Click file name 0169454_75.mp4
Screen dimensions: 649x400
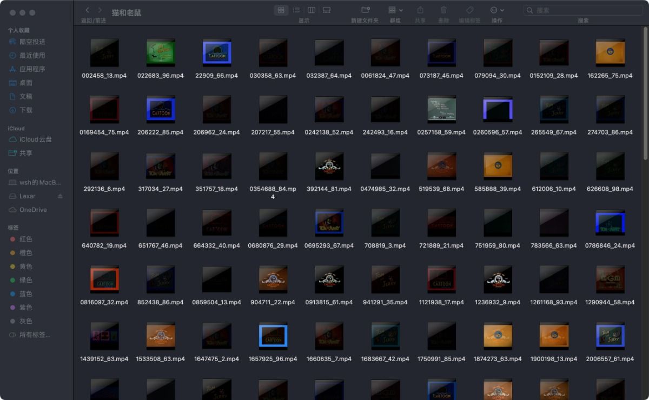click(104, 132)
